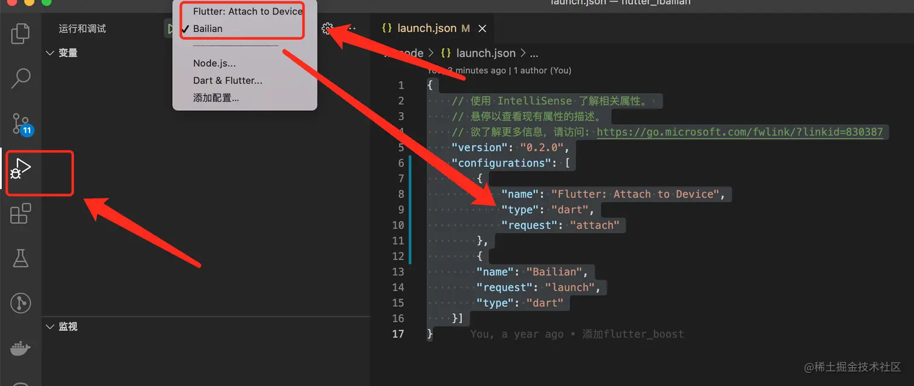Open the Search view in activity bar
914x386 pixels.
coord(21,78)
